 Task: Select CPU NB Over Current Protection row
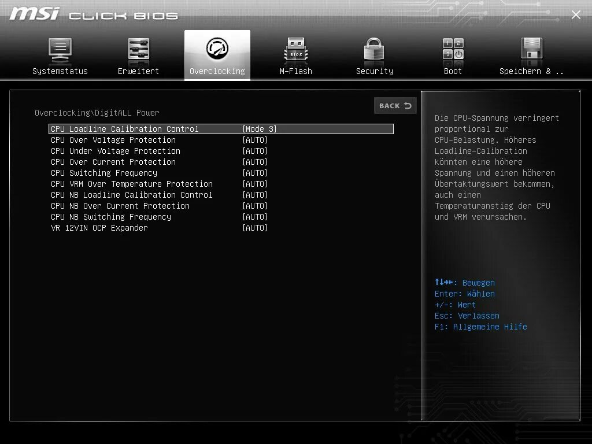click(x=221, y=205)
